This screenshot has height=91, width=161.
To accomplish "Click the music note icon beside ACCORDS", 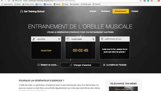I will coord(33,39).
